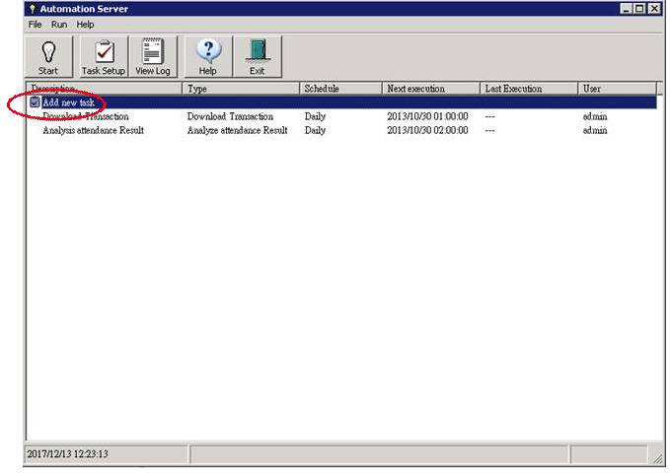This screenshot has width=670, height=473.
Task: Click admin user in Analysis attendance row
Action: [595, 130]
